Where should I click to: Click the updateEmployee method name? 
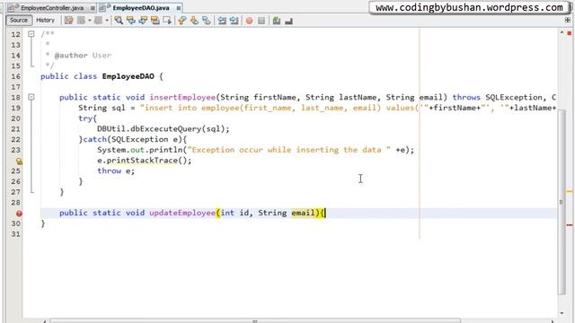182,213
